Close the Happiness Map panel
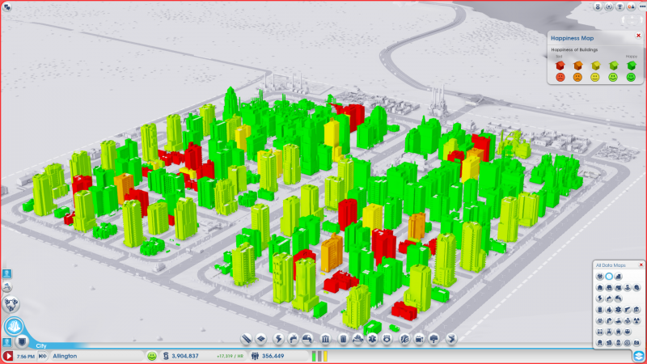This screenshot has height=364, width=647. tap(638, 36)
